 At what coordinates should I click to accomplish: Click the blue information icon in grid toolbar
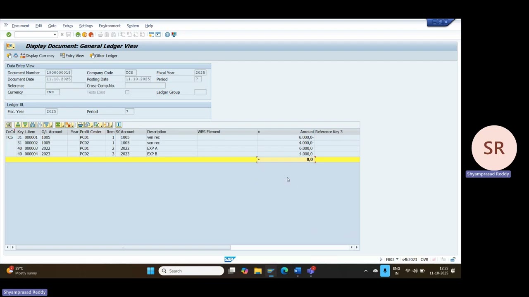click(119, 125)
